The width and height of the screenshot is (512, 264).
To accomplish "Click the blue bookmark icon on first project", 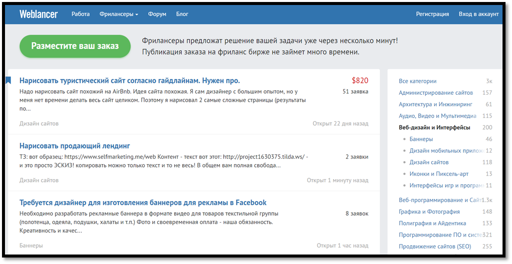I will [x=8, y=80].
